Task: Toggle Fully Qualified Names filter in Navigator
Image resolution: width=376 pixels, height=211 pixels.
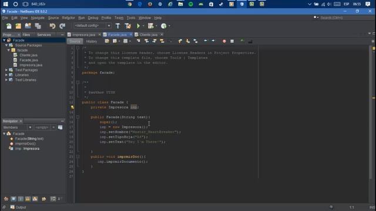Action: pyautogui.click(x=44, y=199)
